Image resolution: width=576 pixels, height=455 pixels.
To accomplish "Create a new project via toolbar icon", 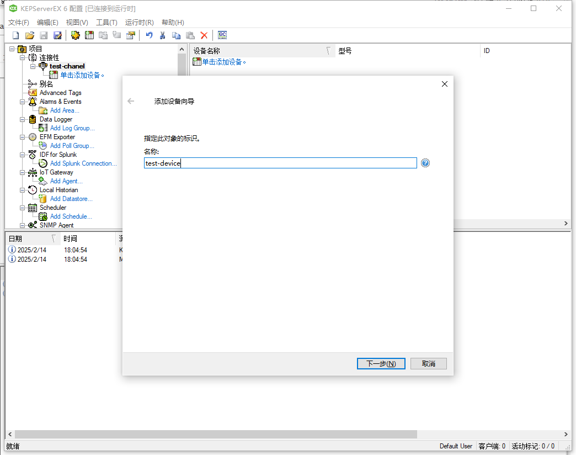I will pos(16,35).
